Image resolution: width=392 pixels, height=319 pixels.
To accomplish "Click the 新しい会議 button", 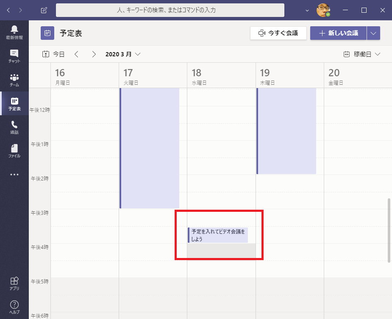I will (339, 33).
